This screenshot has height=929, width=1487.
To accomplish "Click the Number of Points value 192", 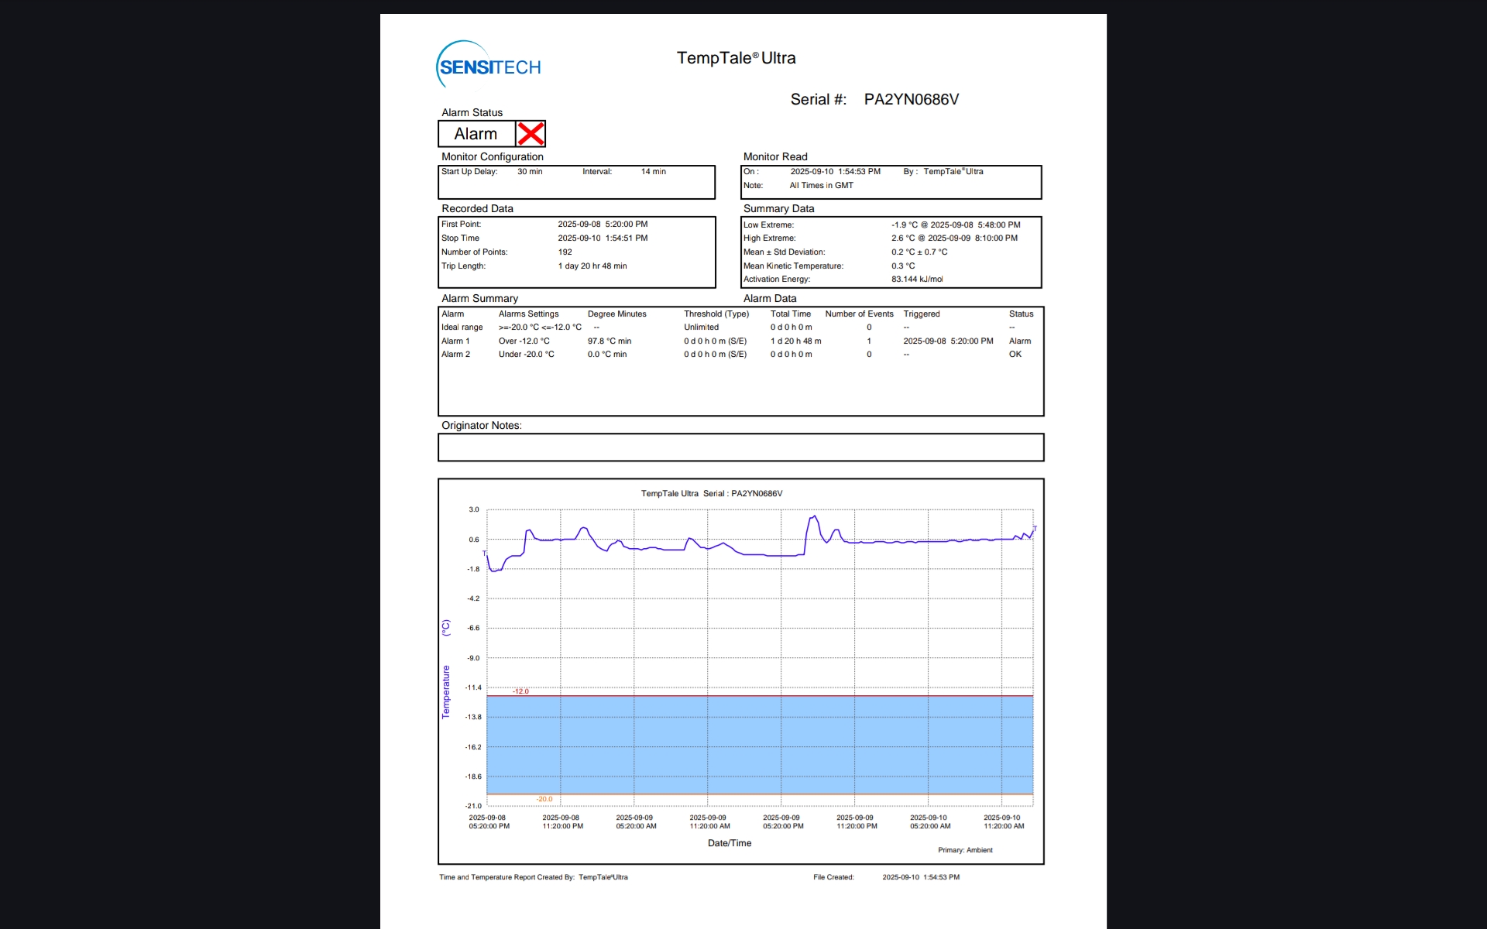I will [565, 252].
